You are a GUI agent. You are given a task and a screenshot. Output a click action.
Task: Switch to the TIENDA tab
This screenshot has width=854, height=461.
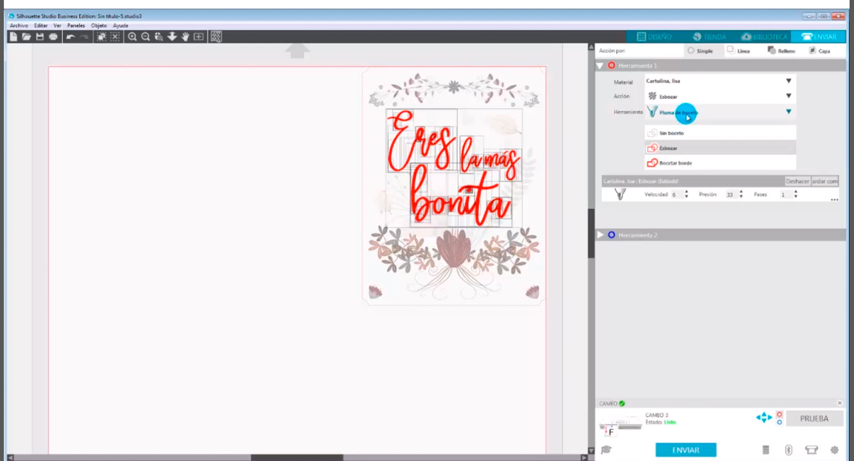(x=709, y=37)
